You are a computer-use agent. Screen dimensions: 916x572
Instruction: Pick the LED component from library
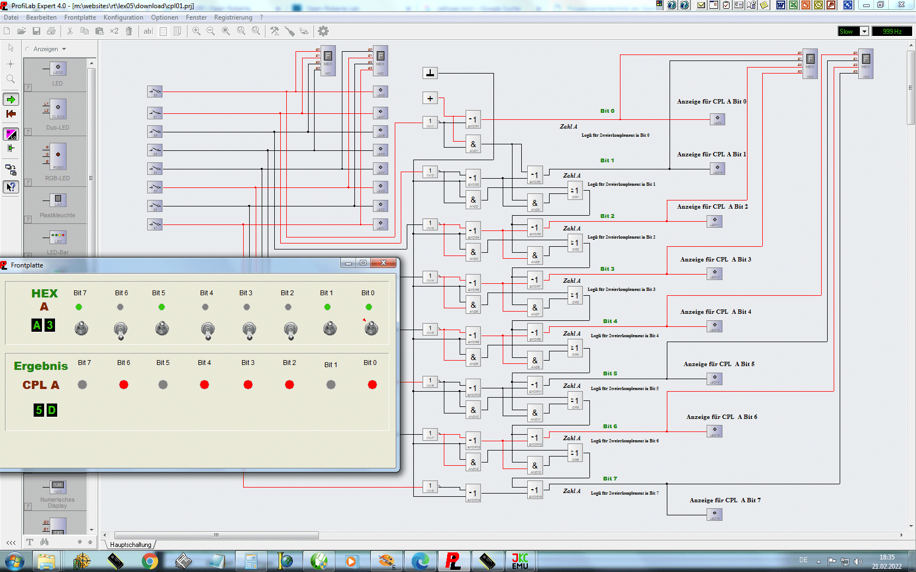58,69
